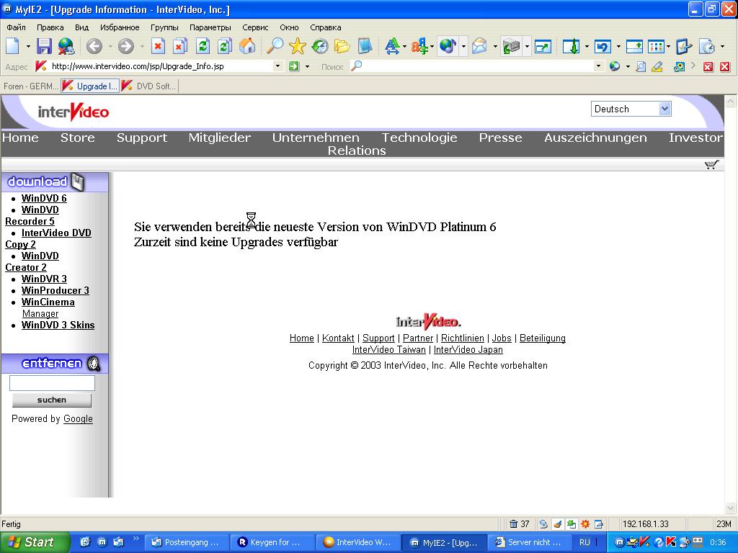
Task: Open favorites with the star icon
Action: click(x=298, y=46)
